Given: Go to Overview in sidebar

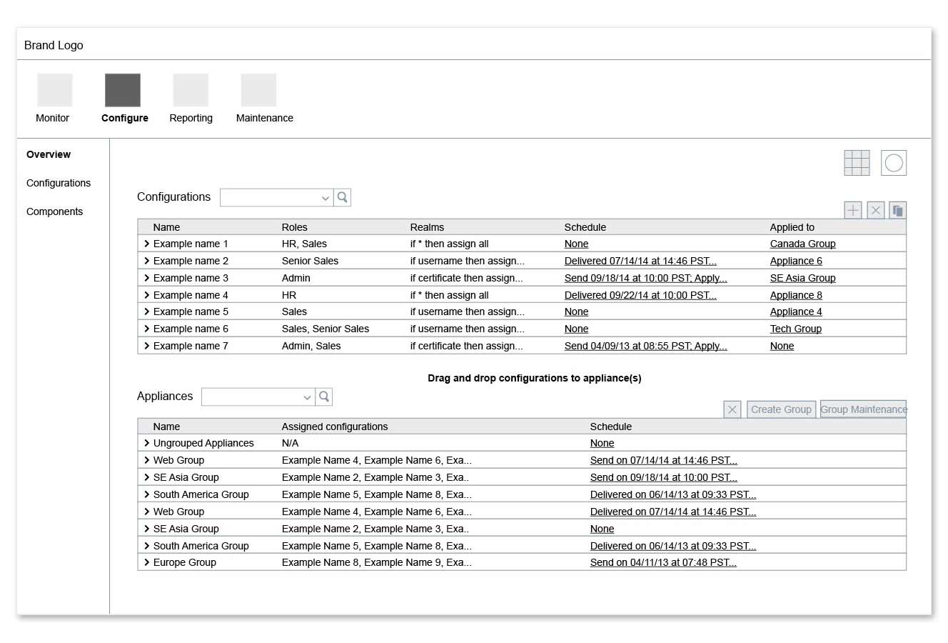Looking at the screenshot, I should 49,154.
